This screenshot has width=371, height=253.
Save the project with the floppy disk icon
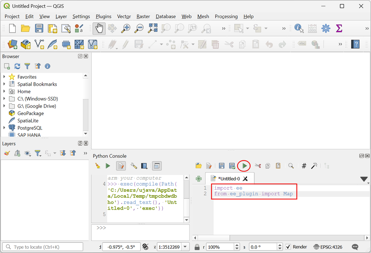click(x=39, y=29)
